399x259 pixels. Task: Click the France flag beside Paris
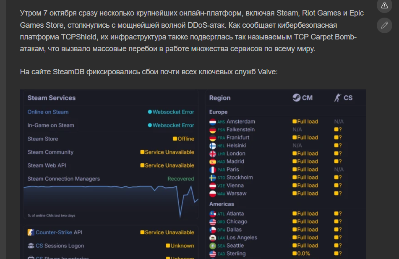pos(213,170)
